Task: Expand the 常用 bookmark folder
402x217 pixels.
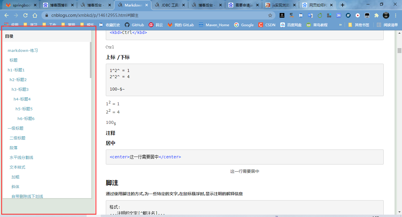Action: point(68,25)
